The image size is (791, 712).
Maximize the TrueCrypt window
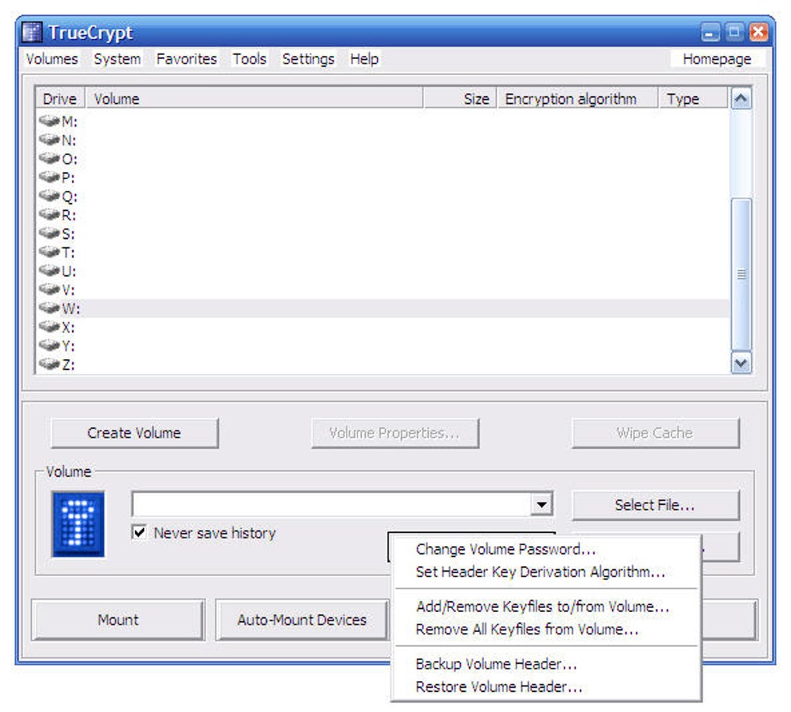pyautogui.click(x=734, y=33)
